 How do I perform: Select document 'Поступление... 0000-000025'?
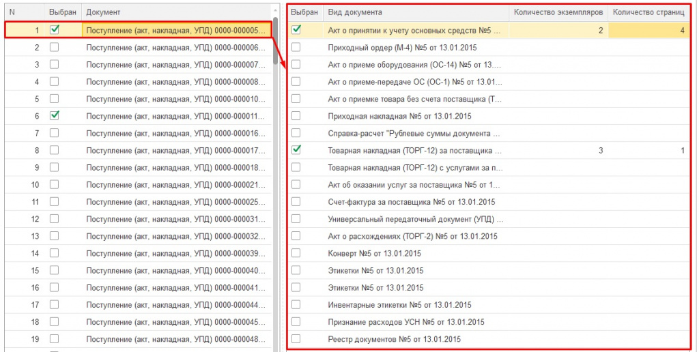(x=176, y=202)
